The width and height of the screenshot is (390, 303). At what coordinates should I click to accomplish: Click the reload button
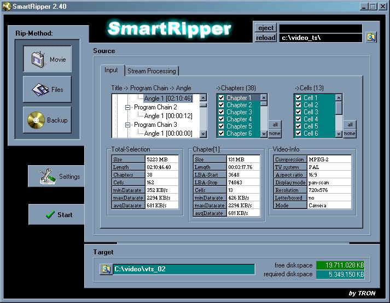(x=266, y=38)
